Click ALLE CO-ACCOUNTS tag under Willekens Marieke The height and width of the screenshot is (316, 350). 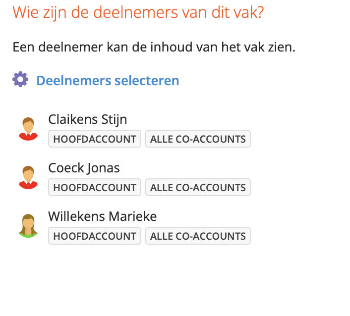(x=198, y=236)
